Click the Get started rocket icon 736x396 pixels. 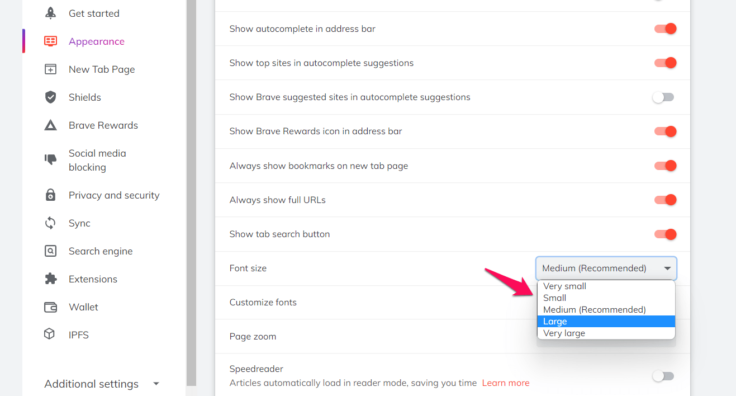pos(51,13)
